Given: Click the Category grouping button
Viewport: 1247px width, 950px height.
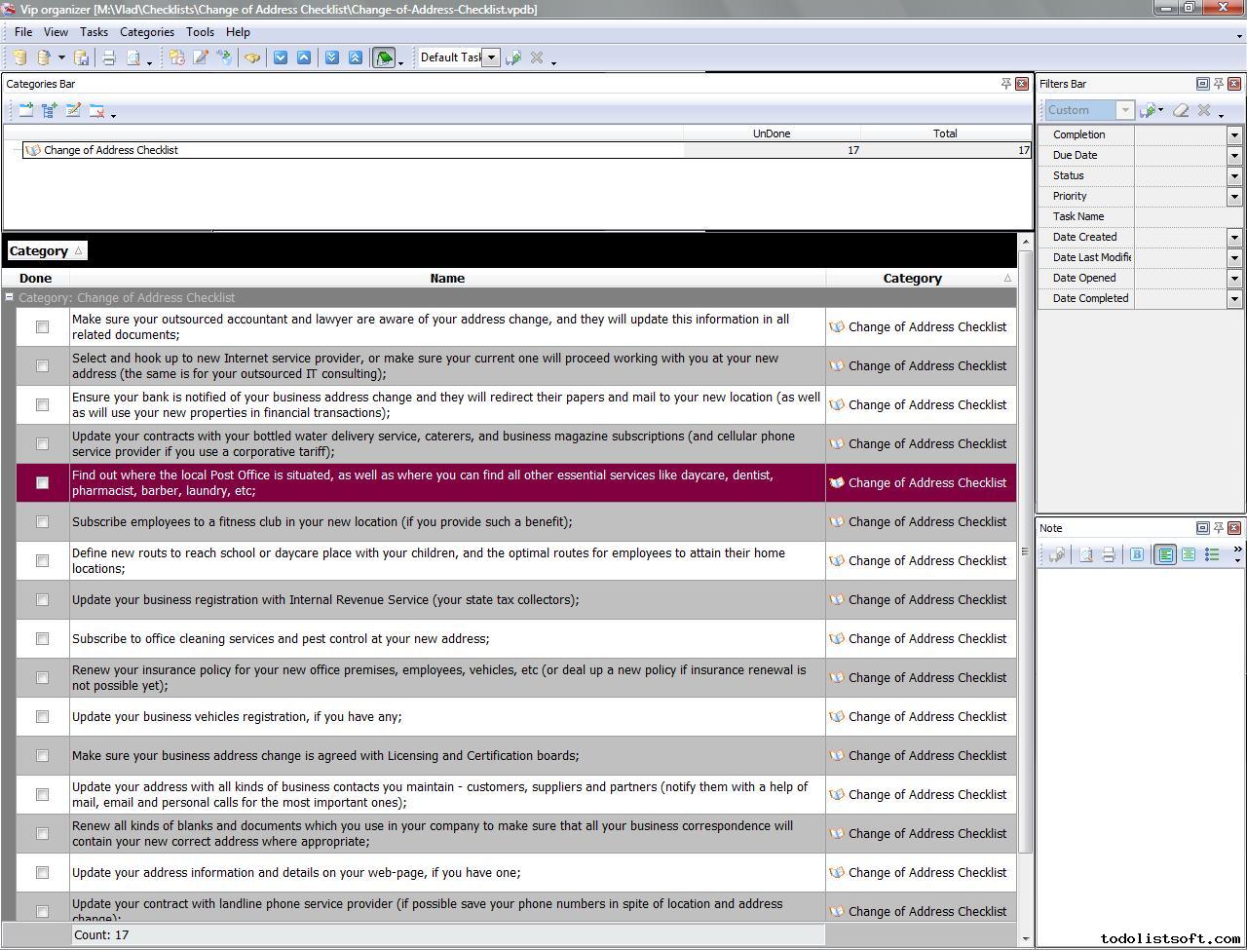Looking at the screenshot, I should point(46,251).
